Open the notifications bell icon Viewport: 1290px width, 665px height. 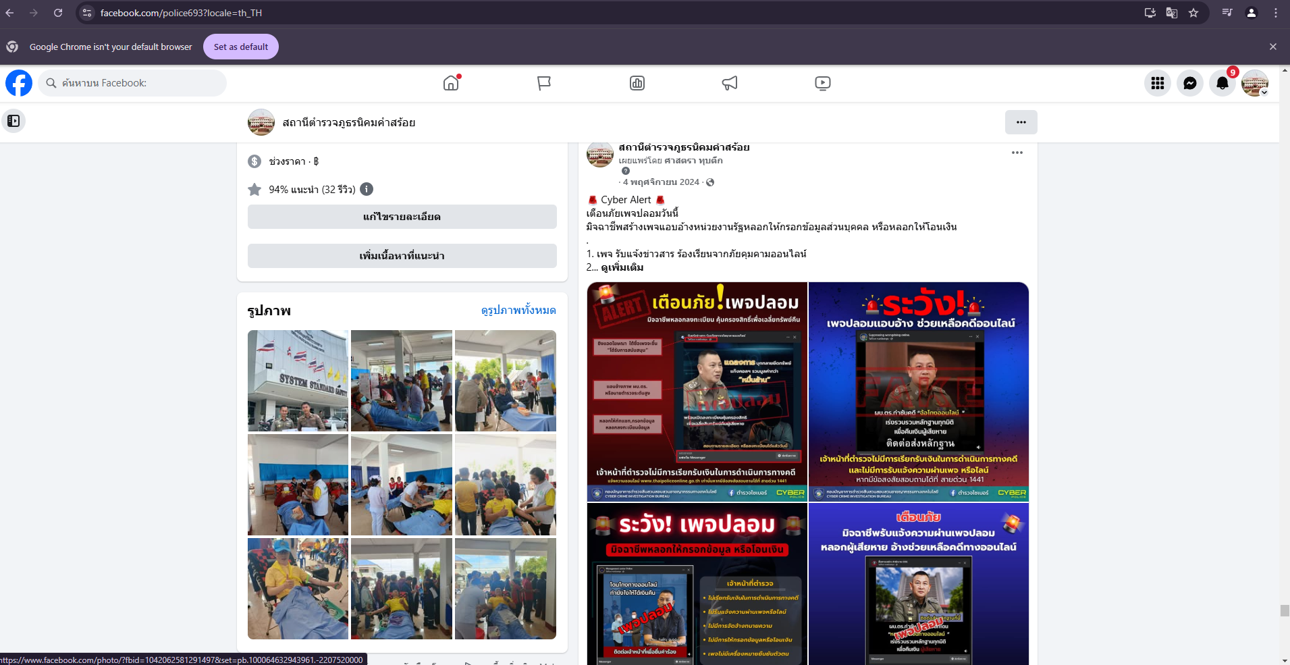pyautogui.click(x=1222, y=83)
